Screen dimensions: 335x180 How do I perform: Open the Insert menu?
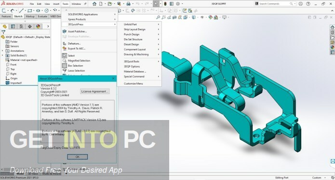pos(56,4)
